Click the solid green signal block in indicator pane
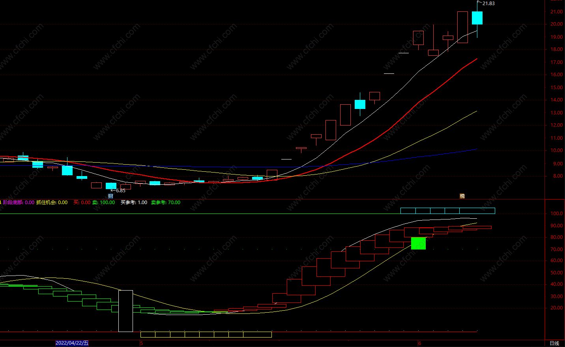The height and width of the screenshot is (347, 565). tap(419, 243)
